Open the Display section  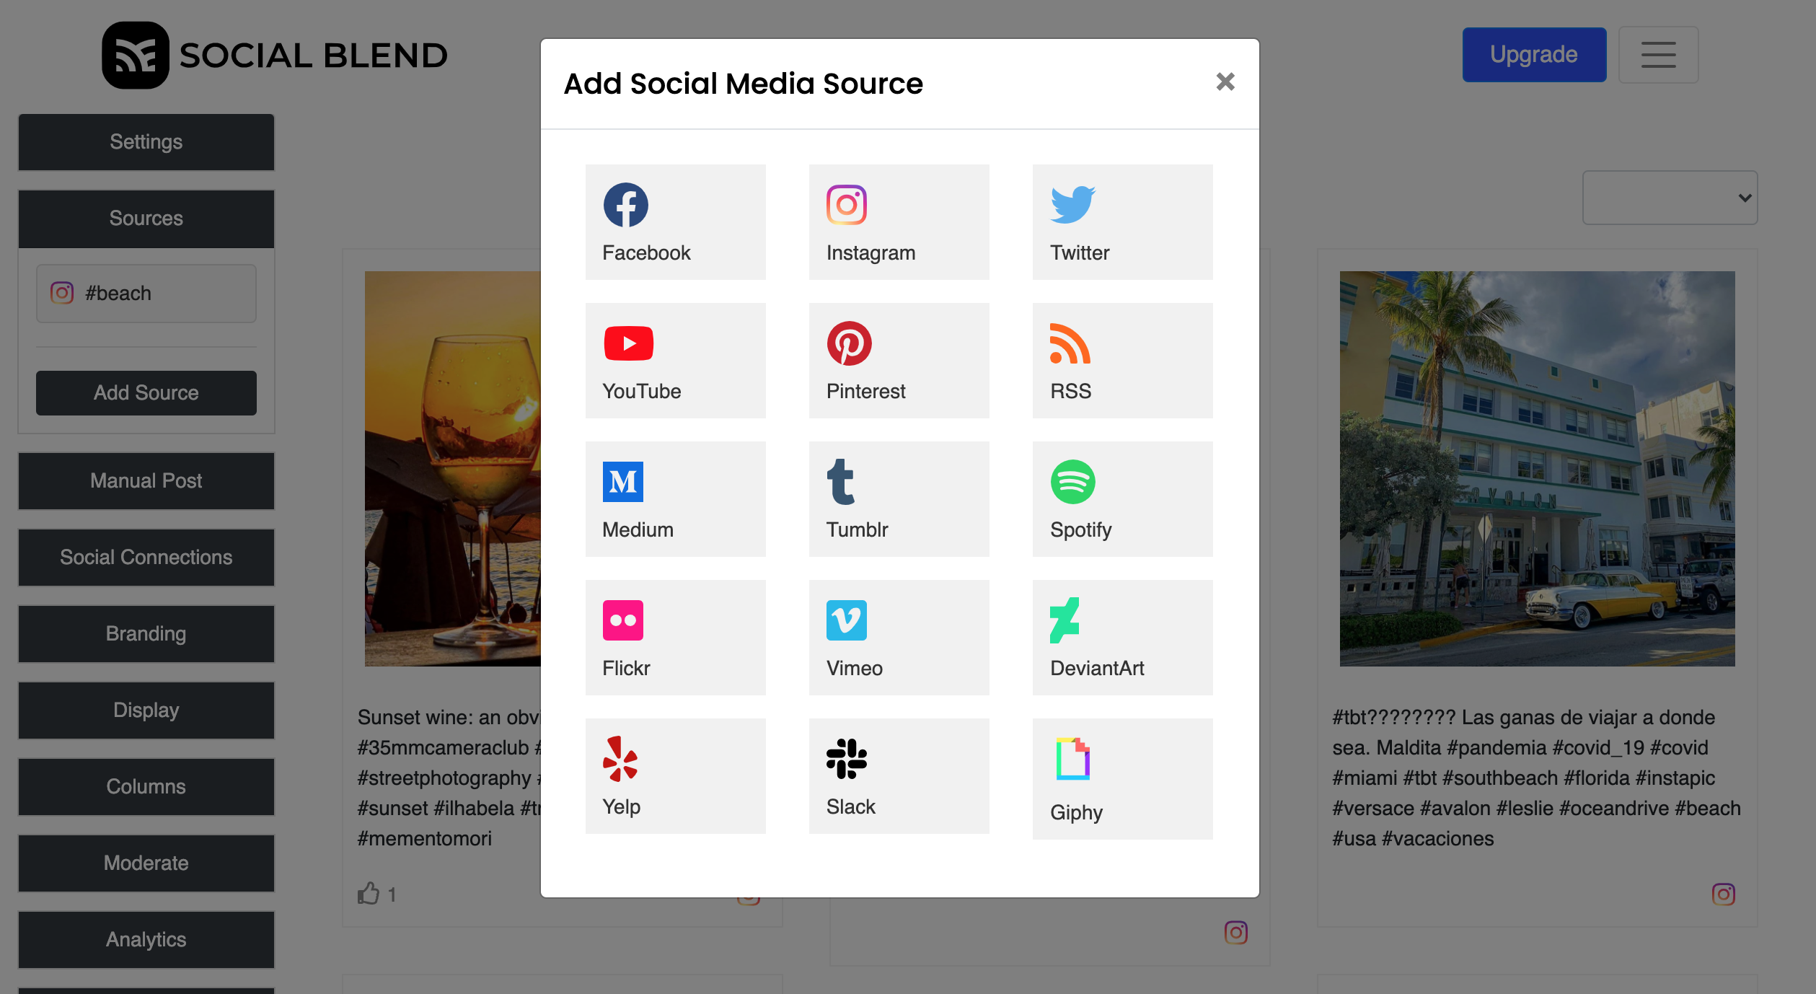tap(146, 711)
